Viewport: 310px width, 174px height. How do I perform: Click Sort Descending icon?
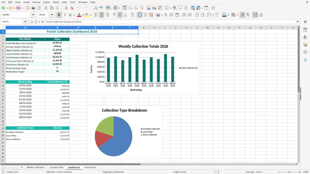pos(136,8)
